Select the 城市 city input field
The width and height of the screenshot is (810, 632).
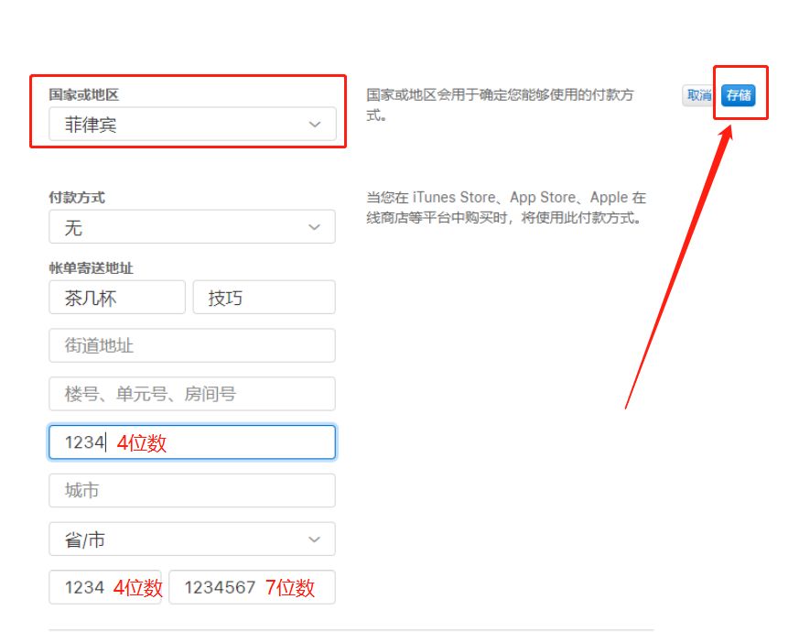click(x=191, y=490)
